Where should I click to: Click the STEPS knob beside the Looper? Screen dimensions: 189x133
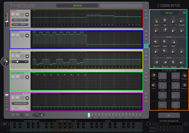tap(154, 85)
